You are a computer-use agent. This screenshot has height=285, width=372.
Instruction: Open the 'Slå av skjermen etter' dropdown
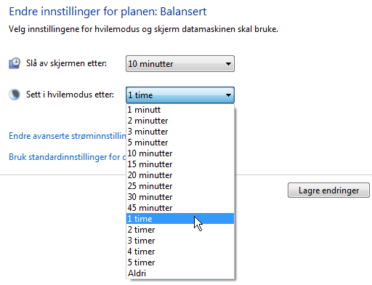coord(180,64)
